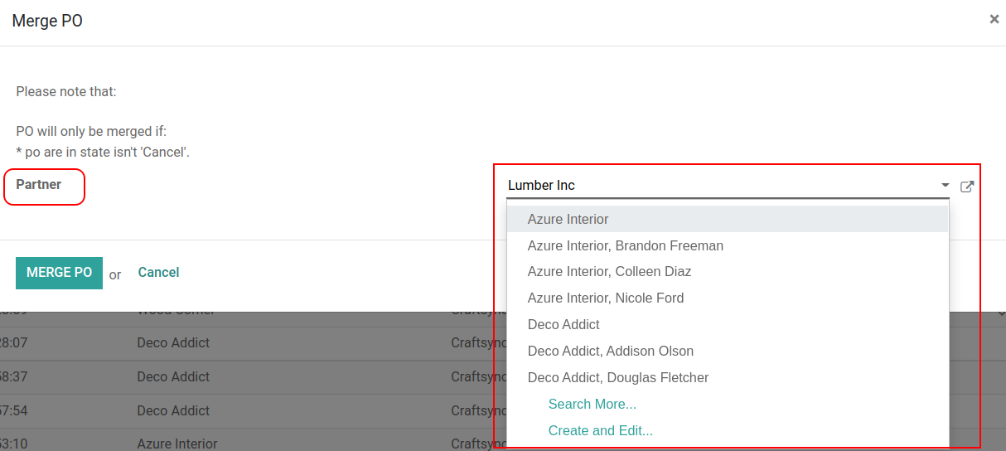Close the Merge PO dialog
This screenshot has height=451, width=1006.
[994, 19]
